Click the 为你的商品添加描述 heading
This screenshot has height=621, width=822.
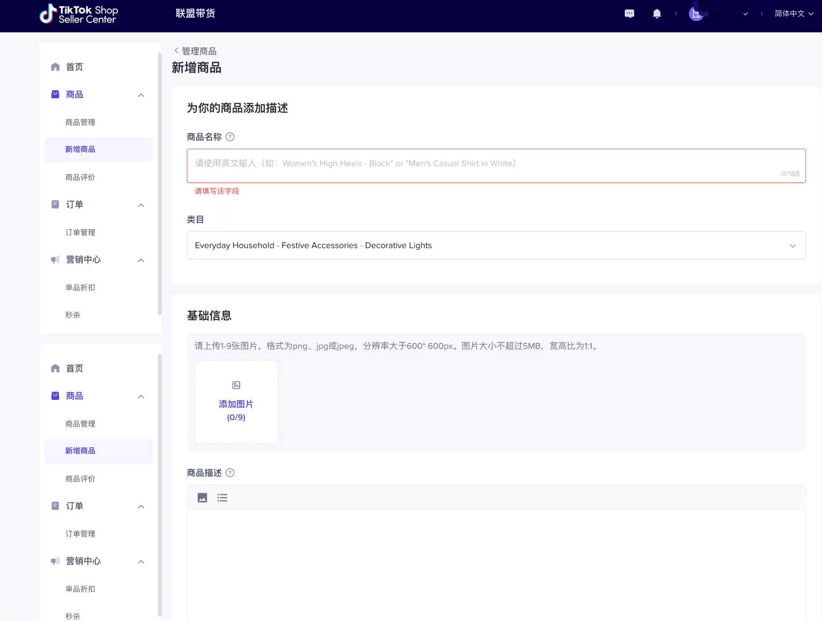pyautogui.click(x=237, y=108)
